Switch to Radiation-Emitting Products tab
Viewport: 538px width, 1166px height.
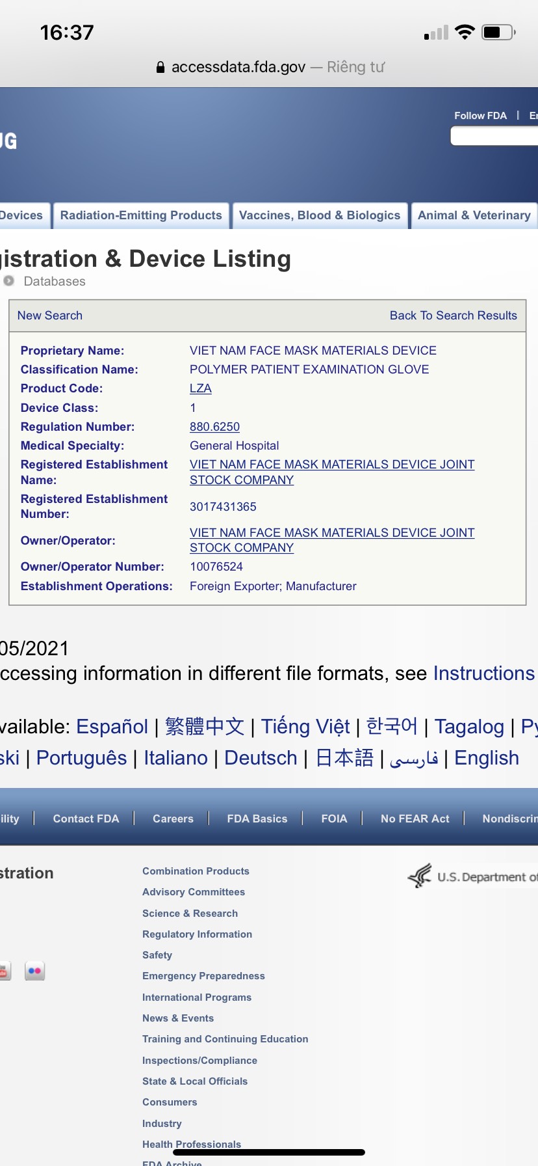[x=141, y=215]
